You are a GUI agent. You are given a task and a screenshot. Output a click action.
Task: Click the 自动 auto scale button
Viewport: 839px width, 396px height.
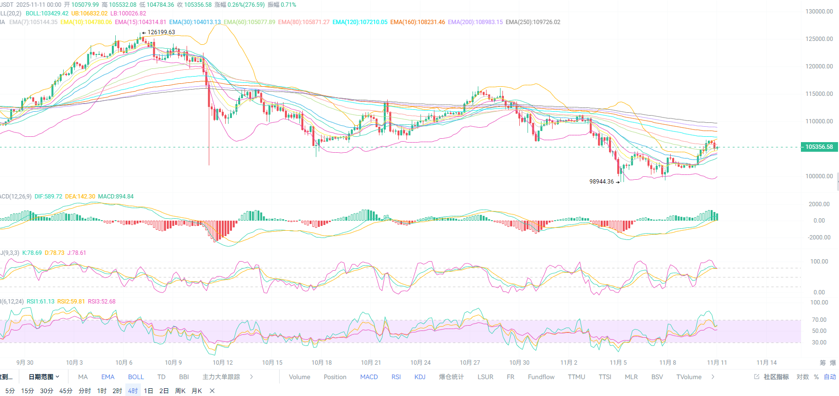(x=830, y=377)
